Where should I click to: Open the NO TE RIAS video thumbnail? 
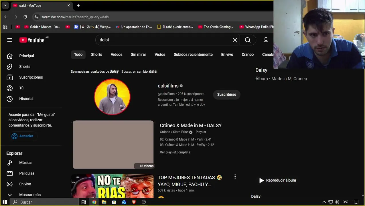point(112,186)
